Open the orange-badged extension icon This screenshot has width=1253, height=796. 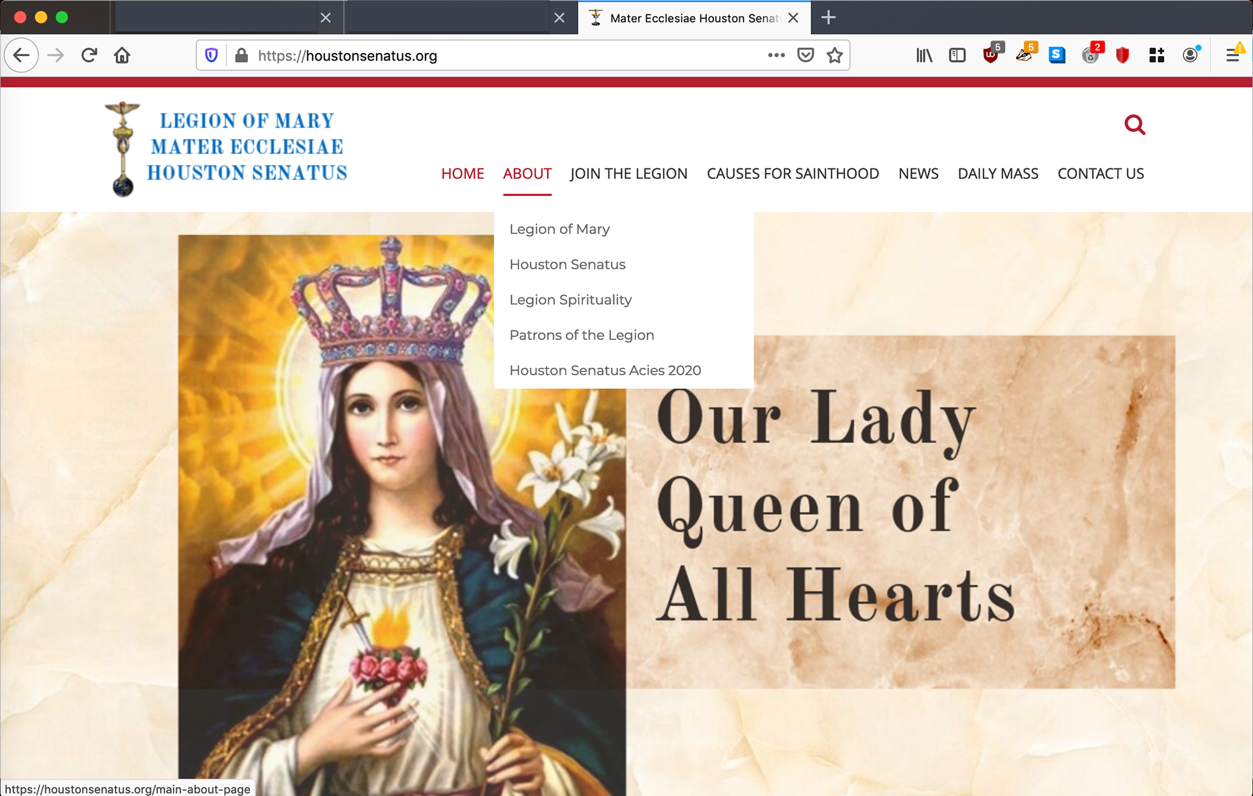point(1025,55)
